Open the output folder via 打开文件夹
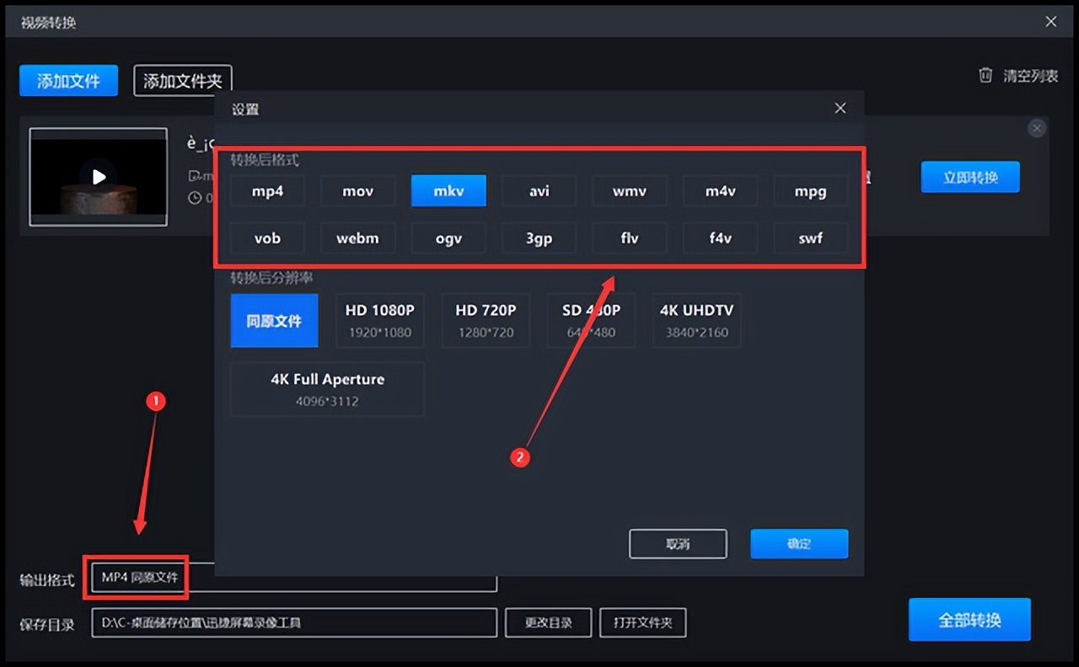The width and height of the screenshot is (1079, 667). click(642, 623)
